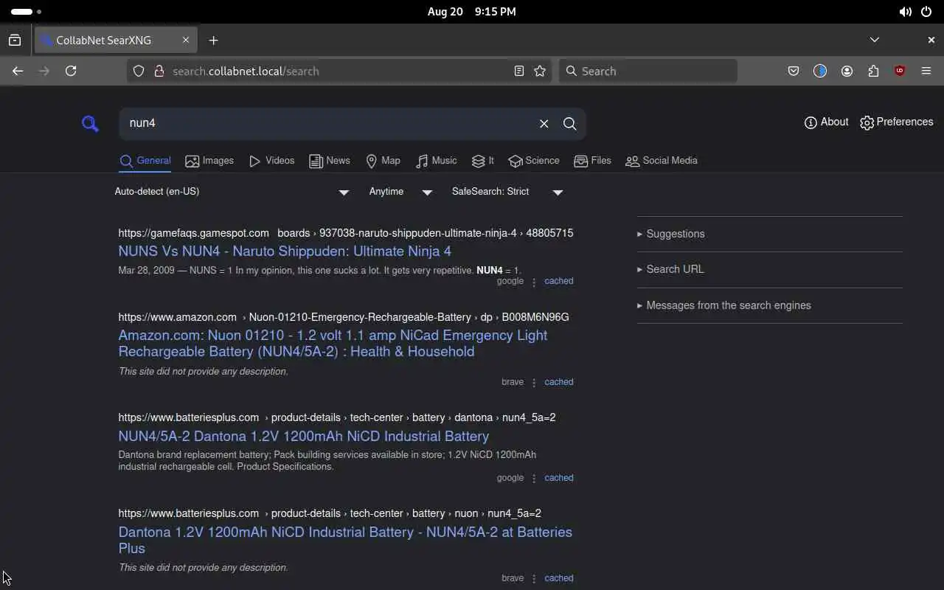Image resolution: width=944 pixels, height=590 pixels.
Task: Switch to the It tab
Action: (x=483, y=161)
